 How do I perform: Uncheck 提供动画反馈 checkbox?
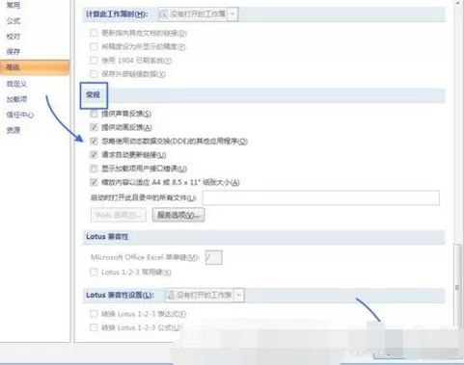click(94, 127)
